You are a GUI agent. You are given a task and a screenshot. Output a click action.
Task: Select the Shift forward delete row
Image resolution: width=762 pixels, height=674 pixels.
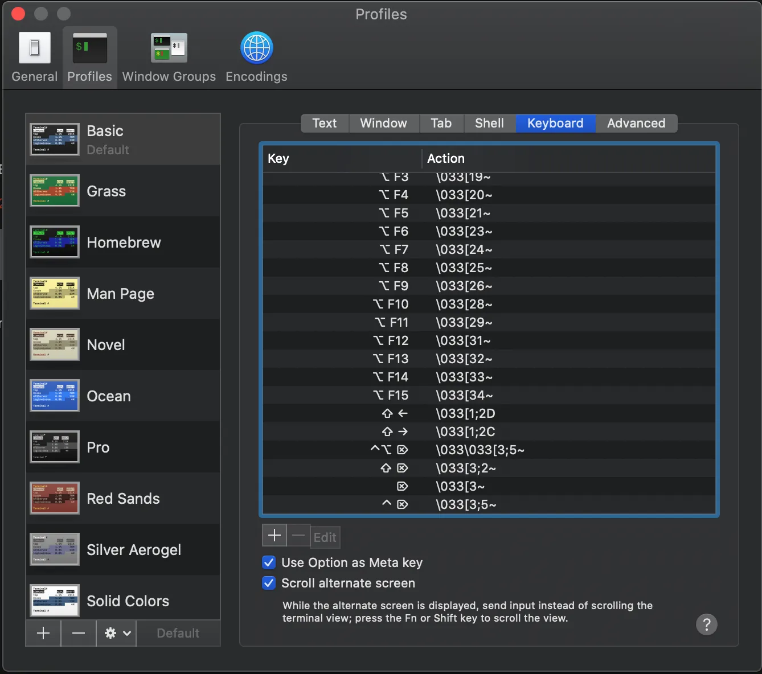(x=489, y=468)
